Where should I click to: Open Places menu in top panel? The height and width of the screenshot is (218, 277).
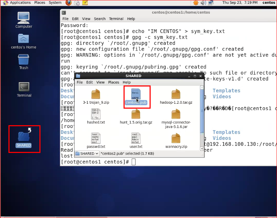click(x=39, y=3)
